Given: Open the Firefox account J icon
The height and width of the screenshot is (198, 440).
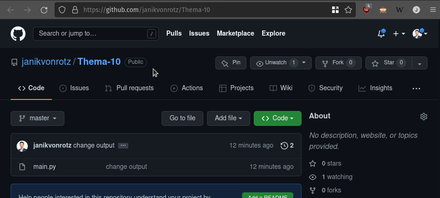Looking at the screenshot, I should click(x=416, y=10).
